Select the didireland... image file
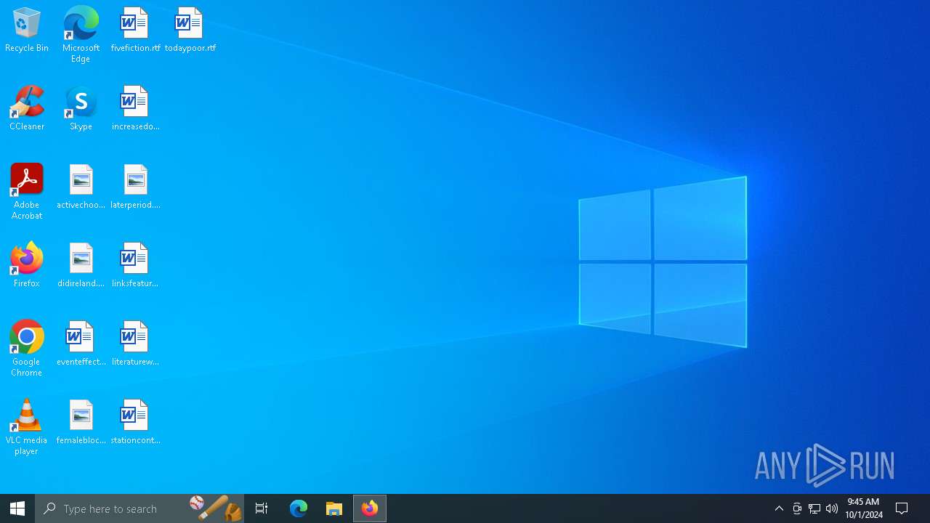 pyautogui.click(x=81, y=265)
